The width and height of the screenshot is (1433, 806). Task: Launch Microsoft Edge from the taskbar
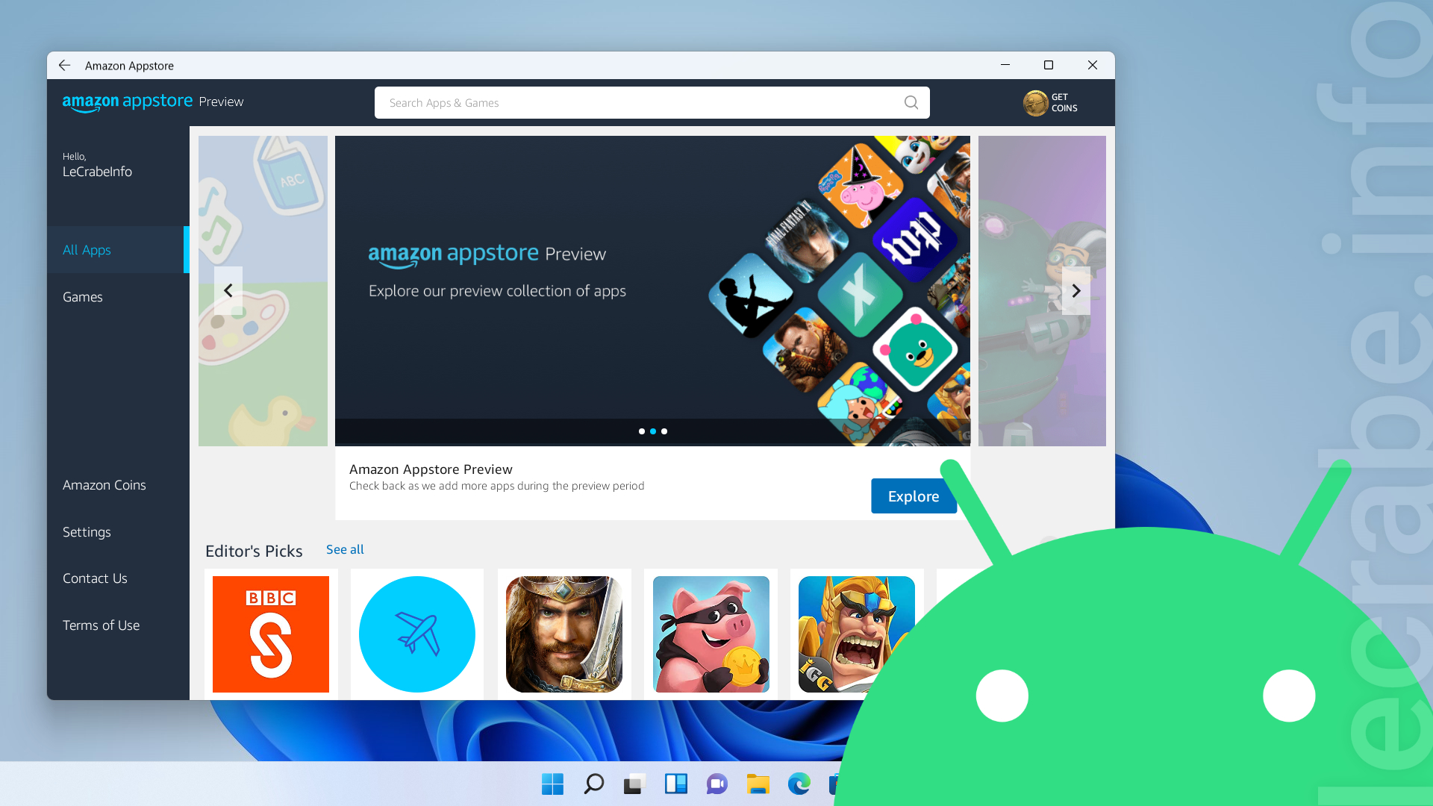799,784
